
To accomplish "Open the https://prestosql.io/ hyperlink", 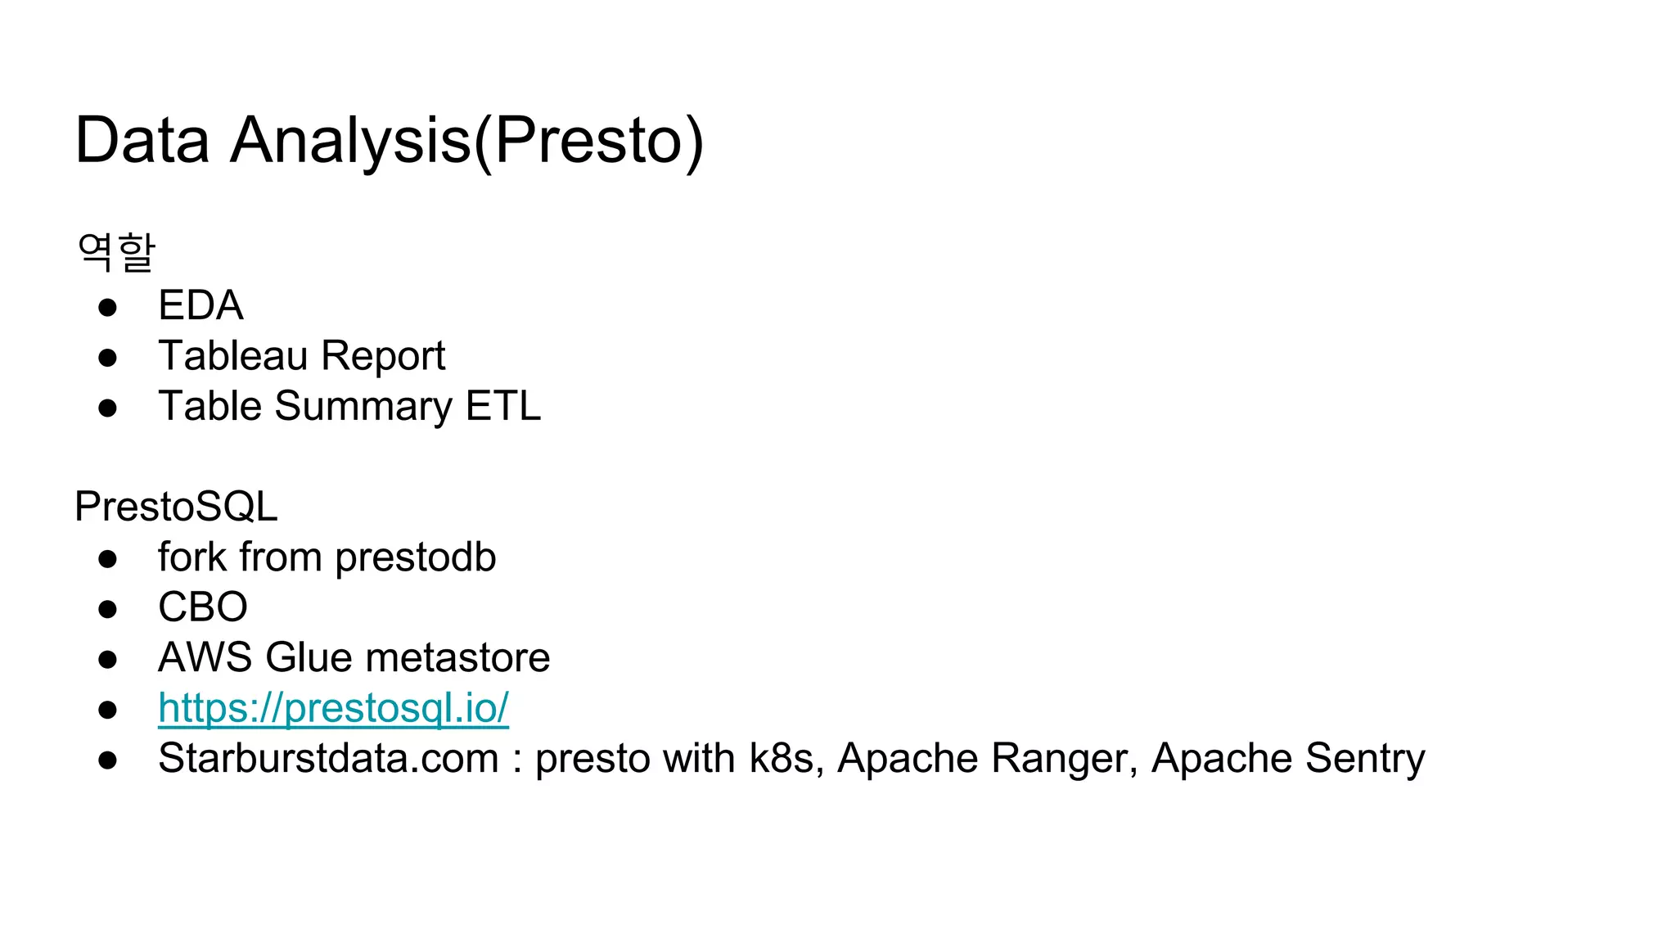I will [333, 708].
